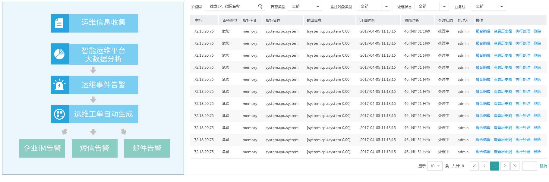This screenshot has width=549, height=182.
Task: Expand the 处理状态 filter dropdown
Action: point(444,6)
